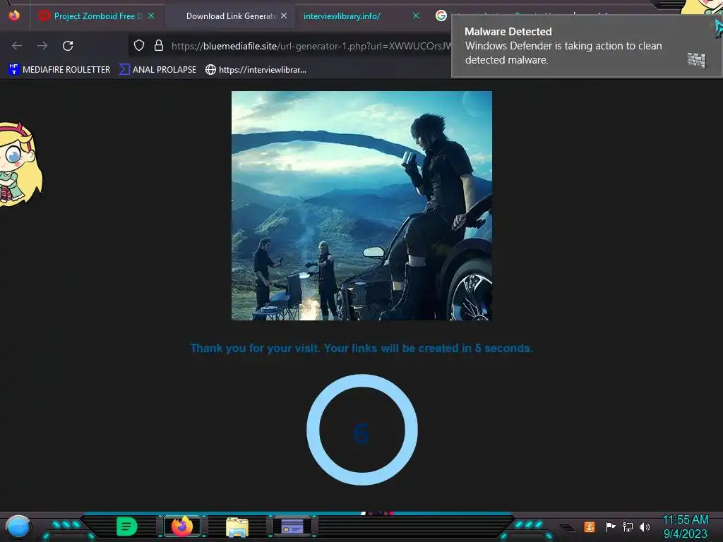723x542 pixels.
Task: Click the padlock site security icon
Action: pos(159,46)
